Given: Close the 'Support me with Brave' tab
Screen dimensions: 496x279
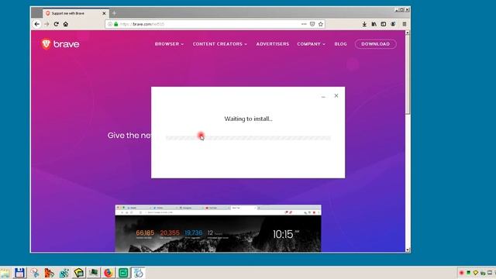Looking at the screenshot, I should click(104, 13).
